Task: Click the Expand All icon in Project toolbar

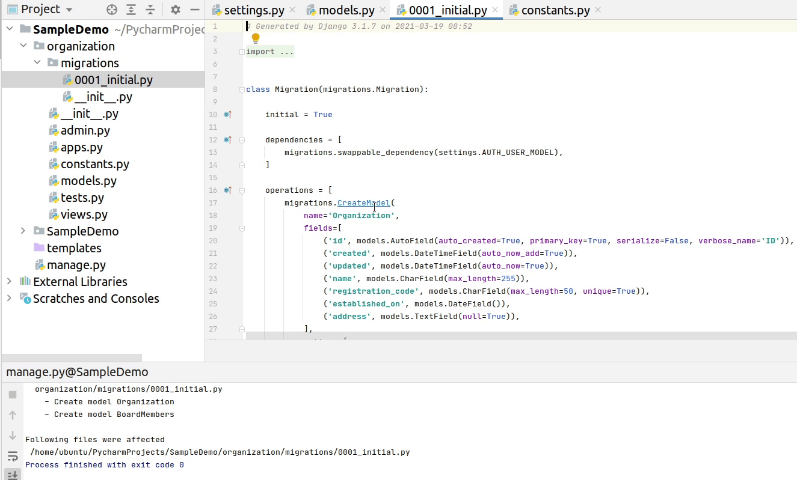Action: tap(131, 10)
